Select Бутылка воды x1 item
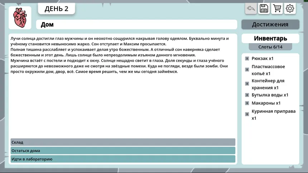 tap(270, 95)
